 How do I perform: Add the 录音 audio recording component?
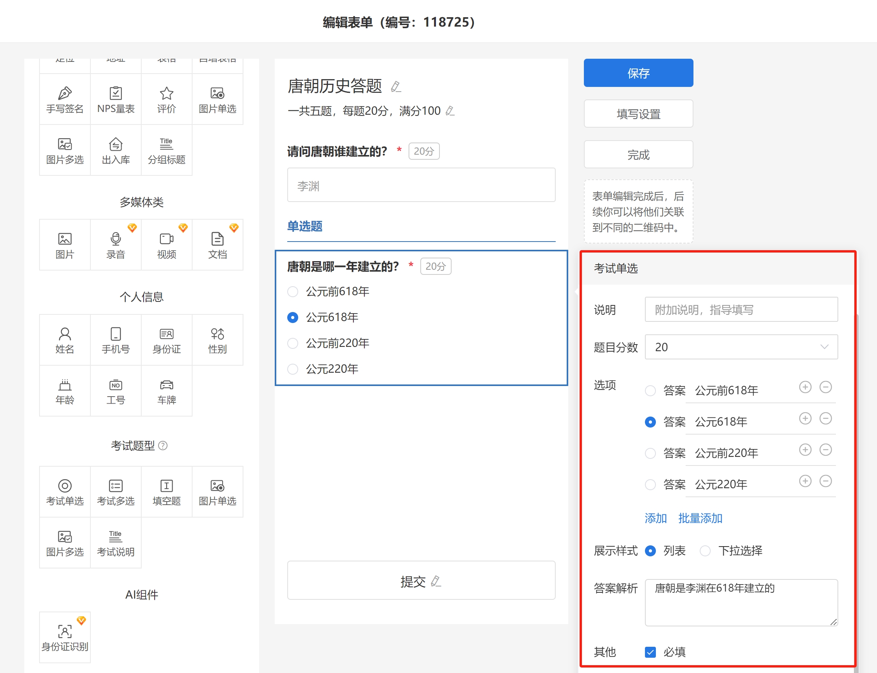(x=116, y=245)
